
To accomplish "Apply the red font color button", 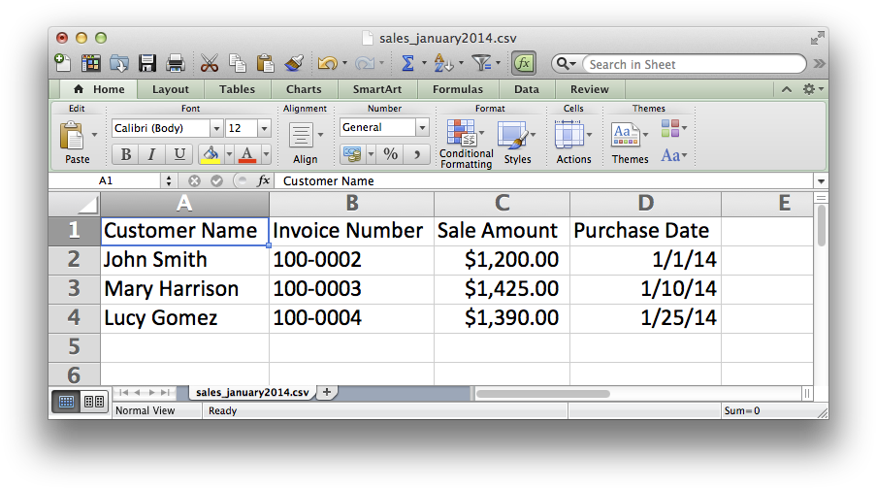I will click(x=247, y=154).
